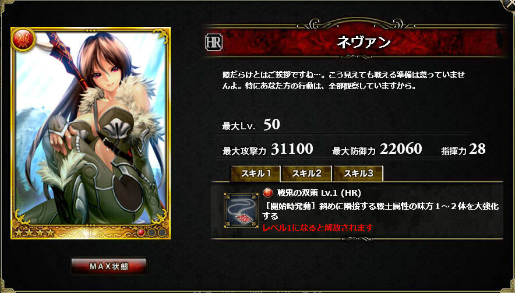The width and height of the screenshot is (515, 293).
Task: Click the ネヴァン name banner
Action: 356,43
